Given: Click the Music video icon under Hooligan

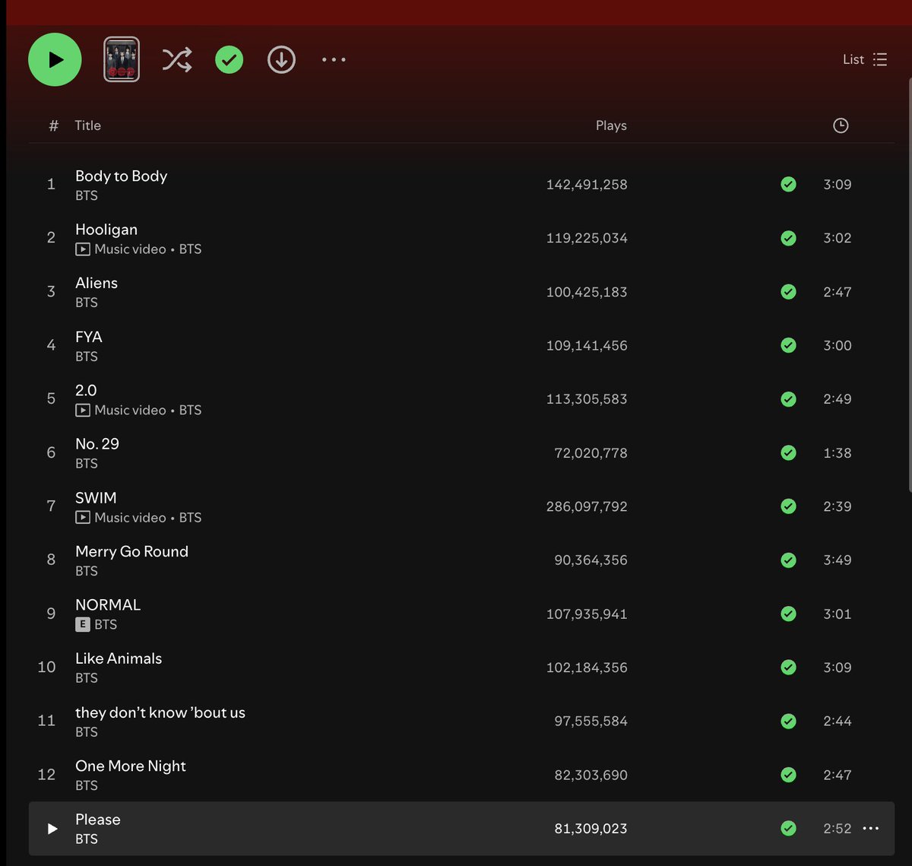Looking at the screenshot, I should tap(83, 249).
